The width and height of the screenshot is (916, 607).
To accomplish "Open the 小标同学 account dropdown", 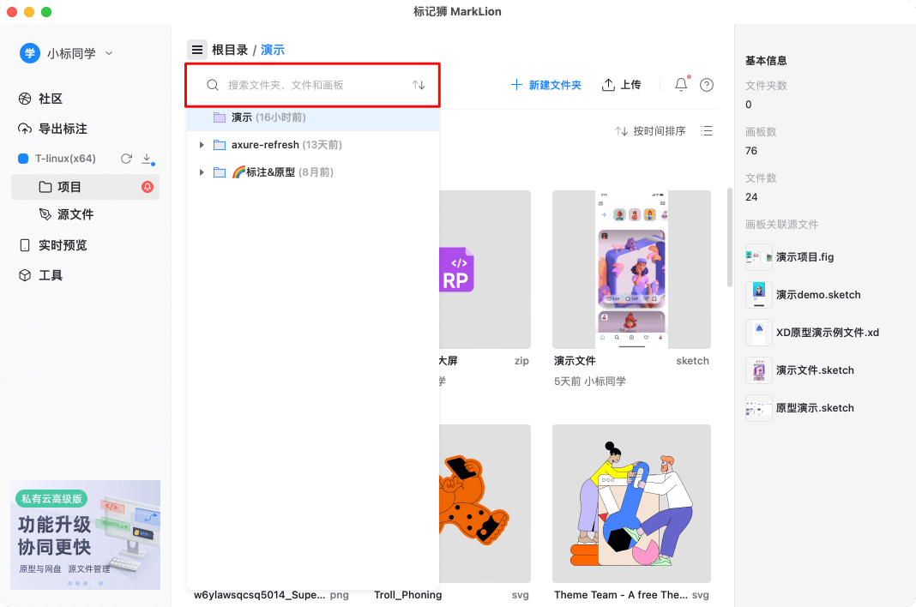I will click(109, 52).
